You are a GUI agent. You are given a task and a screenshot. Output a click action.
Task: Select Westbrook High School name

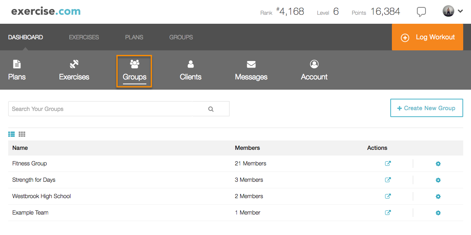[41, 196]
